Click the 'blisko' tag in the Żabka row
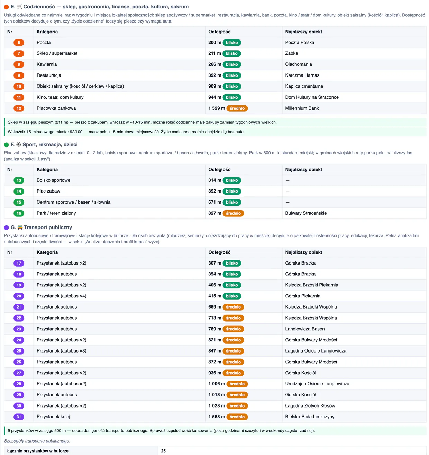 pos(232,54)
